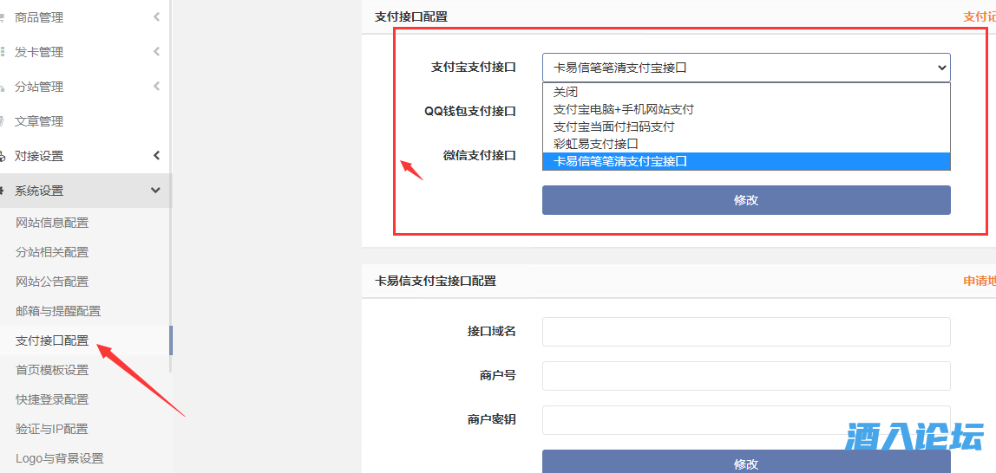Click the icon beside 商品管理
This screenshot has width=996, height=473.
click(x=3, y=17)
